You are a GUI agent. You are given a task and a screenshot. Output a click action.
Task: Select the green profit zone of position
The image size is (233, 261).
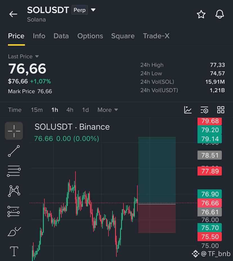coord(157,170)
